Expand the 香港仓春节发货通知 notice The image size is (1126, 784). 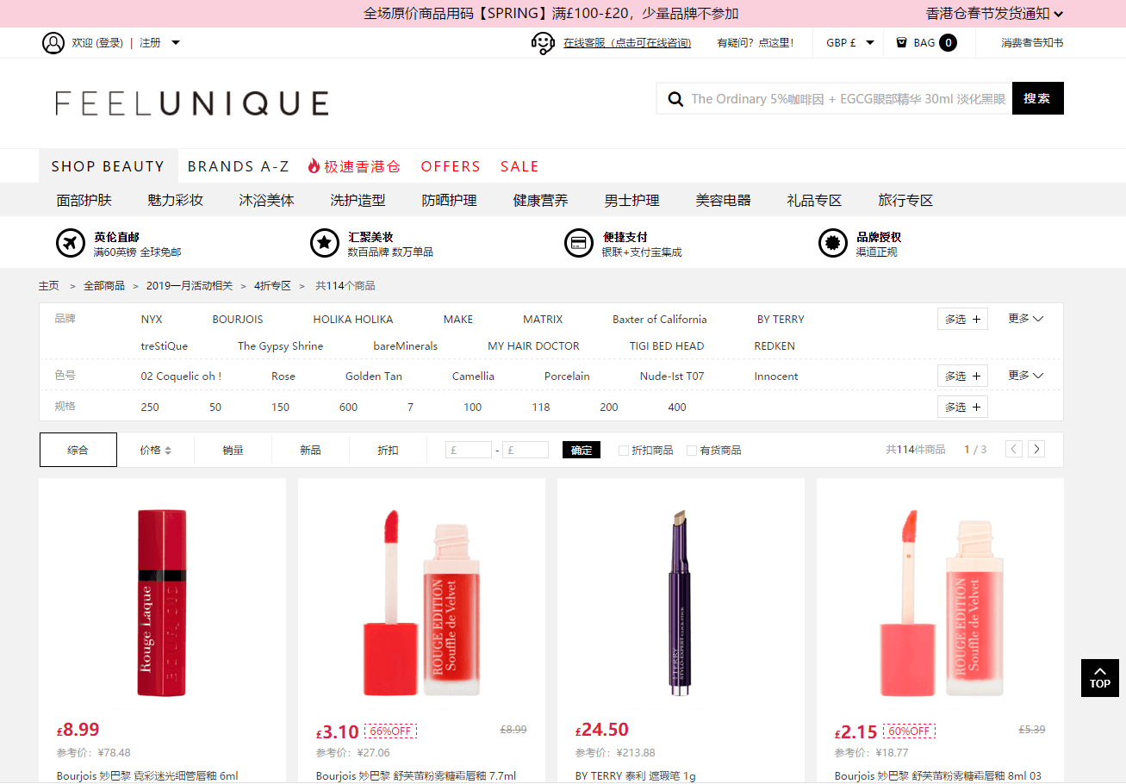[x=994, y=14]
